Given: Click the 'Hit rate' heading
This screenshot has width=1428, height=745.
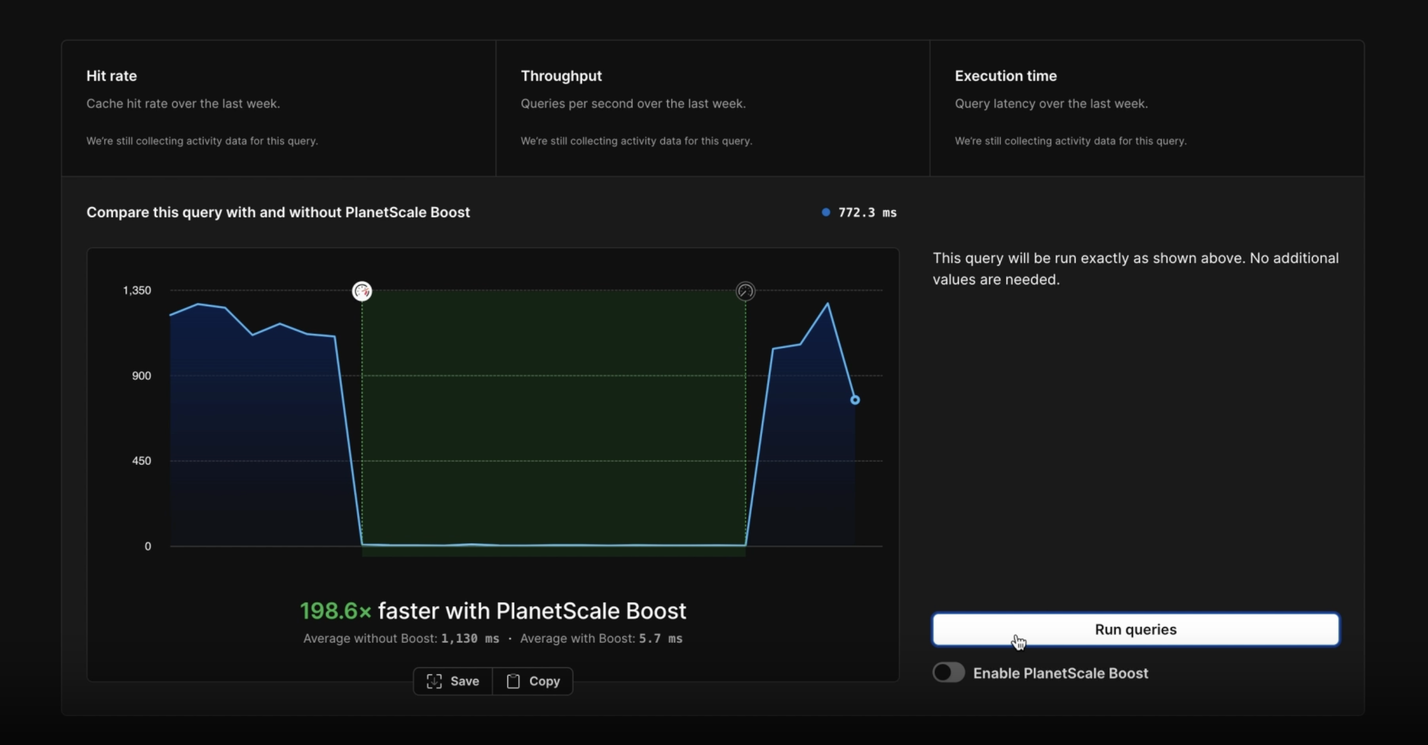Looking at the screenshot, I should [111, 76].
